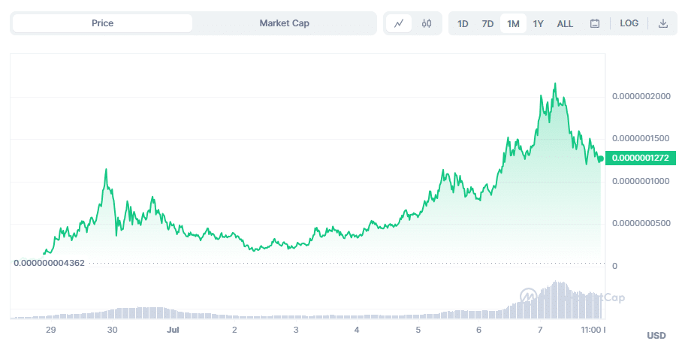This screenshot has width=682, height=350.
Task: Choose the ALL time range
Action: pos(565,23)
